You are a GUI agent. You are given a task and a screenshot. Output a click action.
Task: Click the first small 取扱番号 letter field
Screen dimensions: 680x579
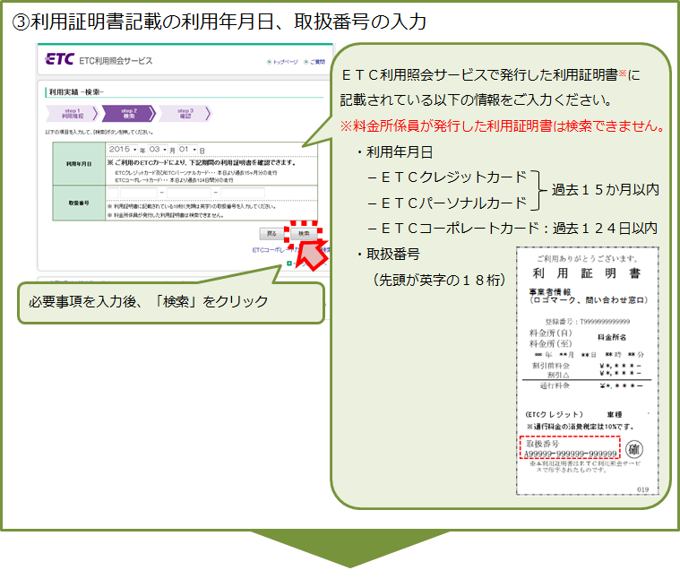[x=113, y=193]
